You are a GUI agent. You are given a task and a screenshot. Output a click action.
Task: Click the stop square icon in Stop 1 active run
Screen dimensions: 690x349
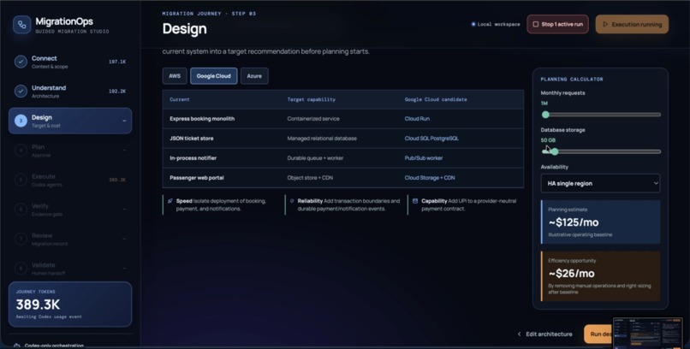tap(536, 24)
